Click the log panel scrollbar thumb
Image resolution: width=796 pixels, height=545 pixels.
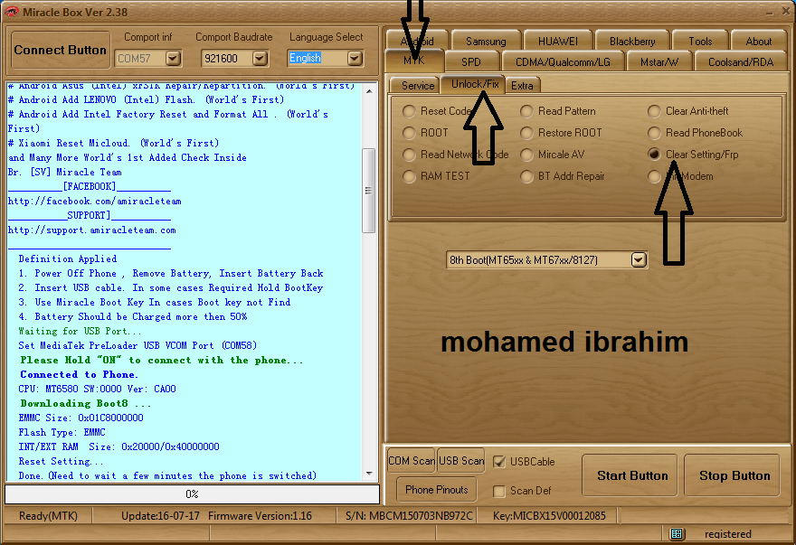pyautogui.click(x=369, y=191)
